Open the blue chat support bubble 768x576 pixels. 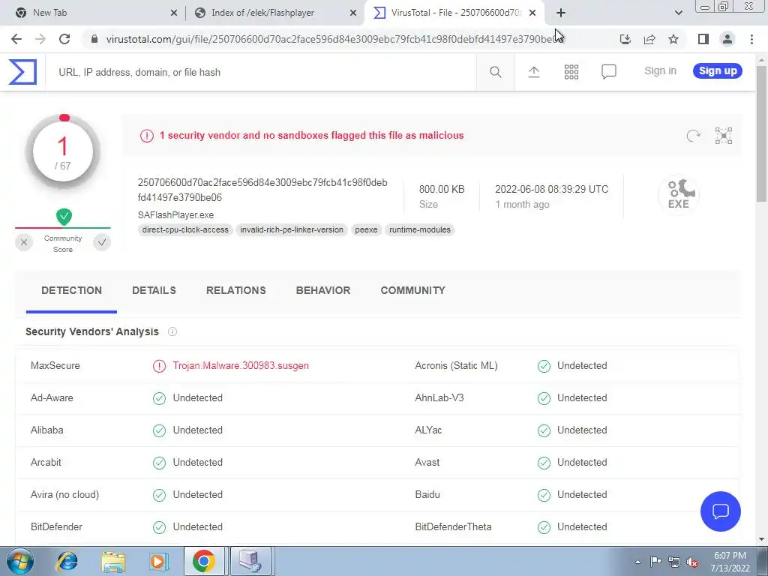tap(721, 511)
